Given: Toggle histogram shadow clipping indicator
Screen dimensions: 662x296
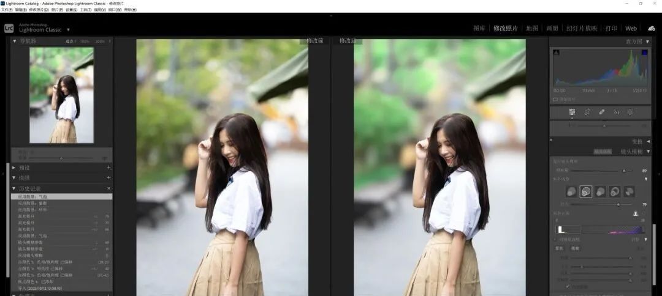Looking at the screenshot, I should pyautogui.click(x=557, y=53).
